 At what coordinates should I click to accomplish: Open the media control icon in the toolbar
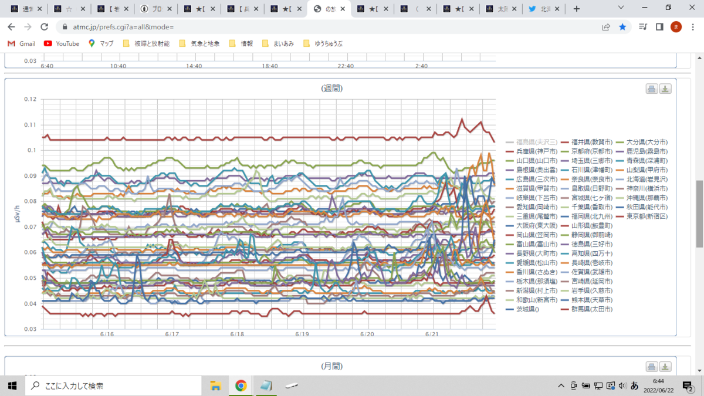coord(643,27)
